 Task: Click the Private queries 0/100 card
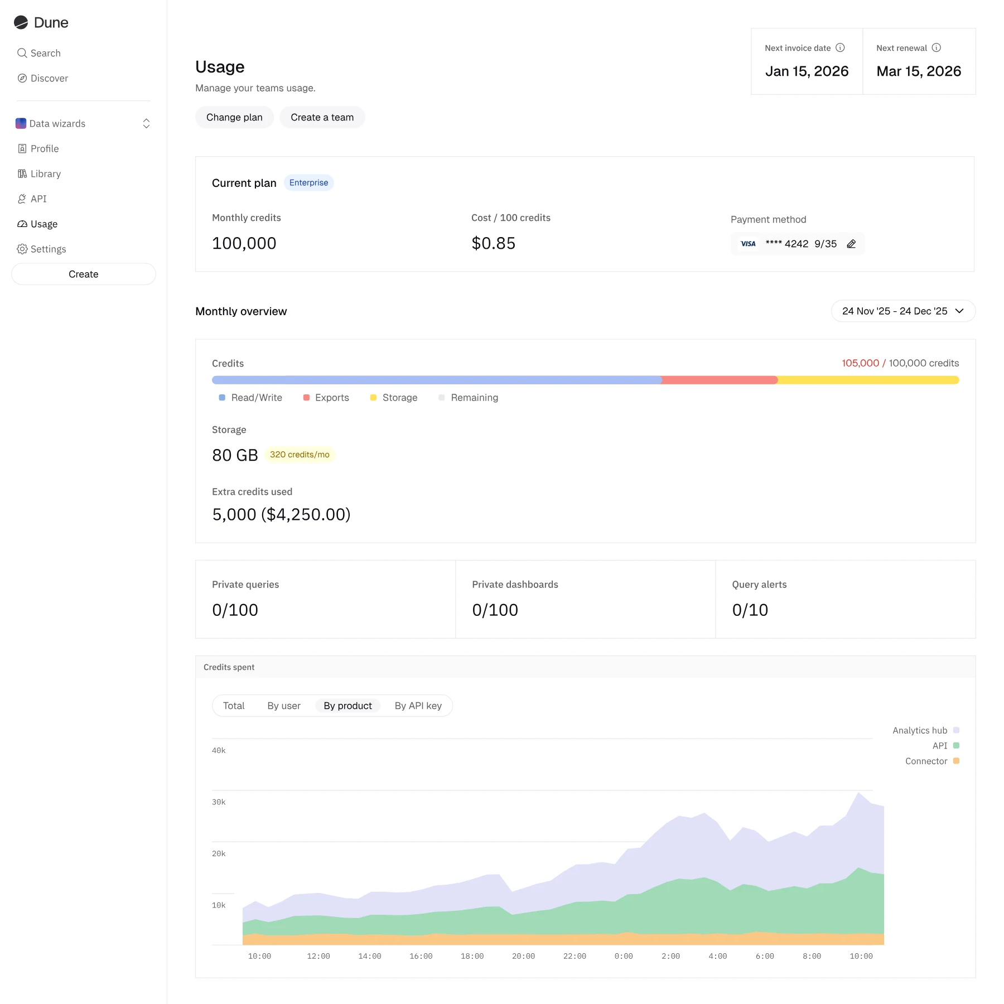(x=325, y=599)
